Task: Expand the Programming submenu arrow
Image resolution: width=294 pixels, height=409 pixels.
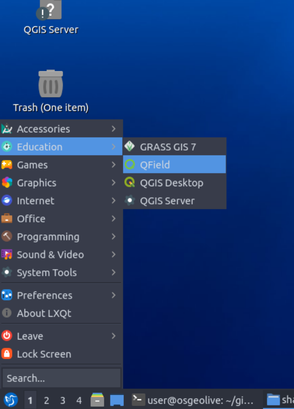Action: [x=114, y=236]
